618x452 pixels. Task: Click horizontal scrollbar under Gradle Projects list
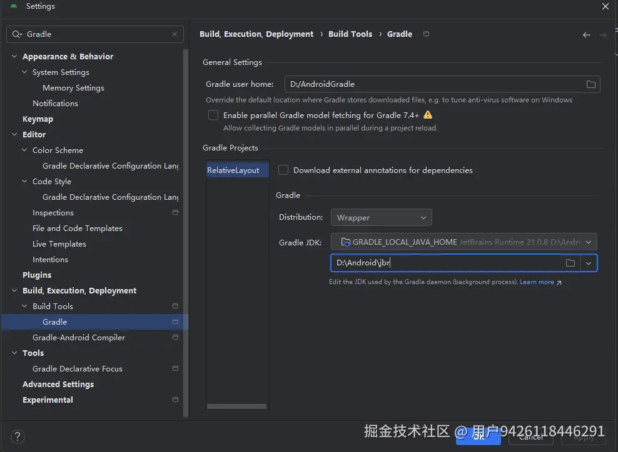[236, 406]
